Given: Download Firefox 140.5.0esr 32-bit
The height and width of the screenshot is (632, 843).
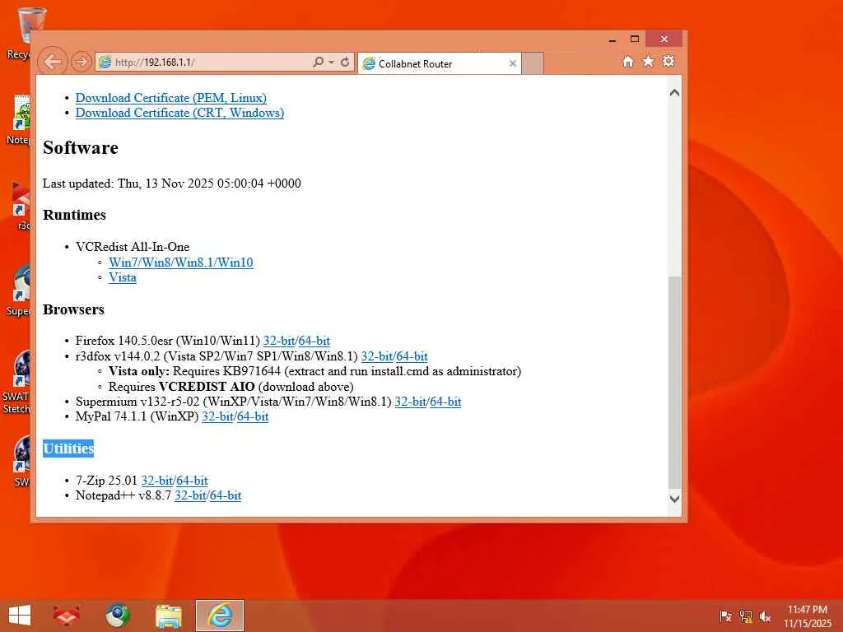Looking at the screenshot, I should (279, 341).
